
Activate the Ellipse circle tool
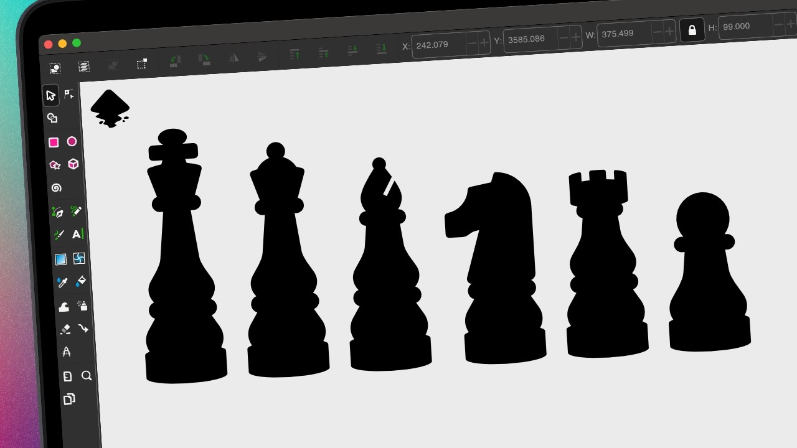point(72,141)
